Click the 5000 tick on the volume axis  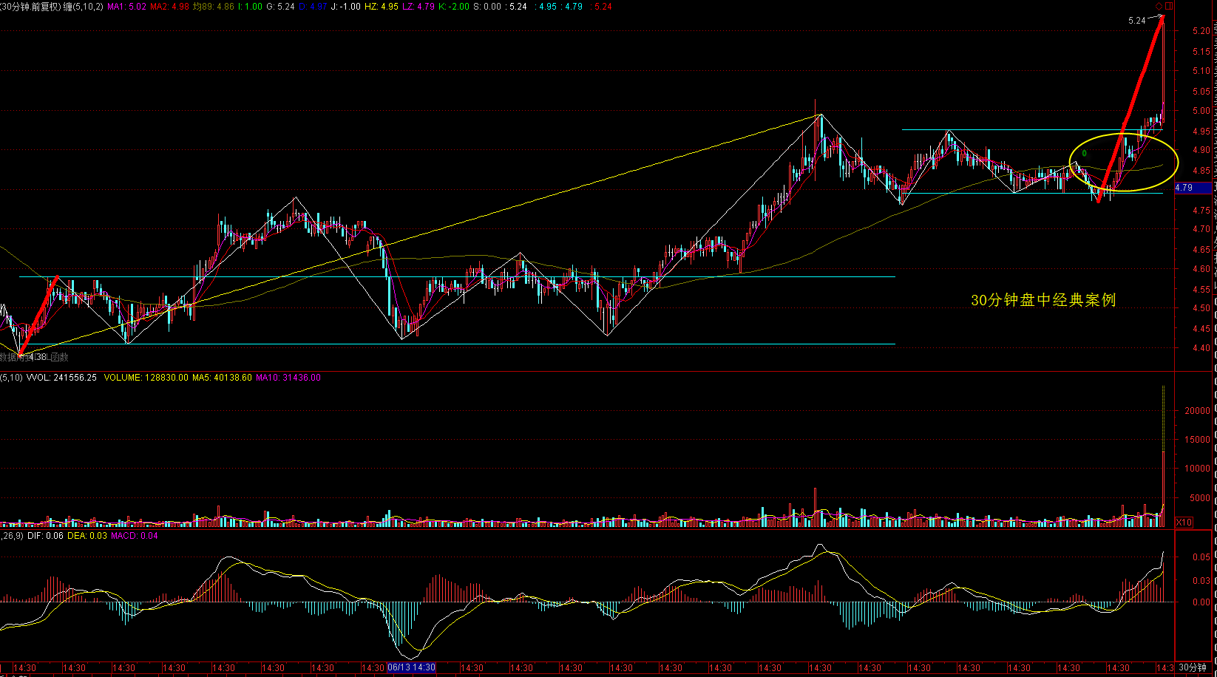(1199, 499)
